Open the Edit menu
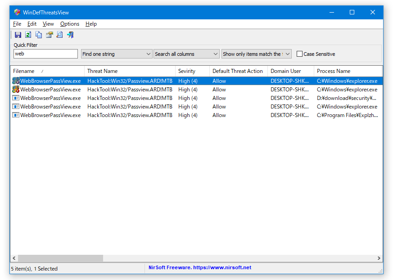The width and height of the screenshot is (393, 280). point(32,24)
